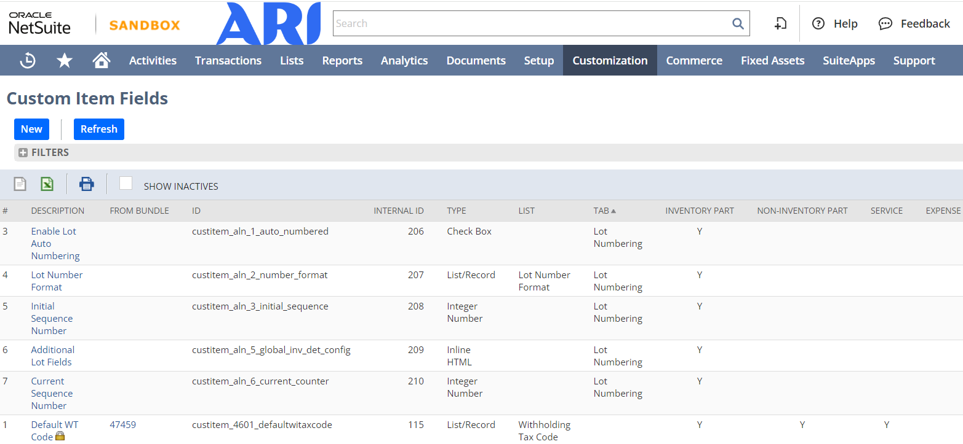The height and width of the screenshot is (444, 963).
Task: Click inside the global Search field
Action: coord(532,23)
